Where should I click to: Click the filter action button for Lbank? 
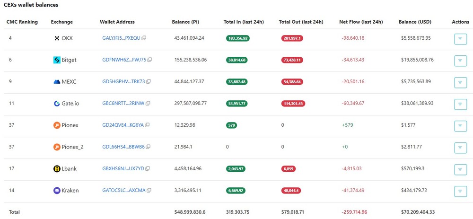[x=460, y=169]
